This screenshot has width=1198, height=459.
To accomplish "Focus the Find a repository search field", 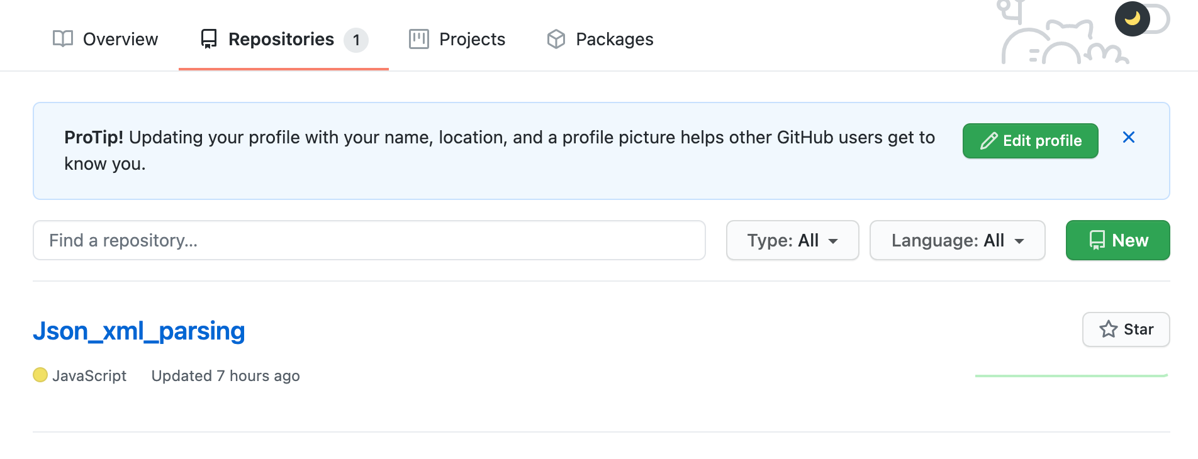I will pos(369,240).
